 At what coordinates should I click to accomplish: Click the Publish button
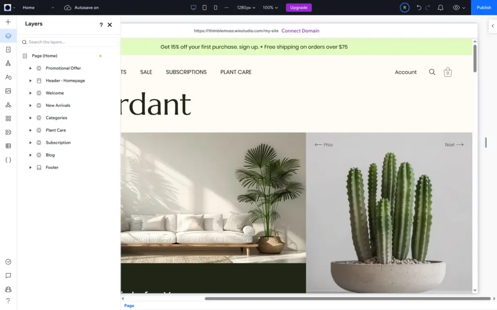pos(484,8)
